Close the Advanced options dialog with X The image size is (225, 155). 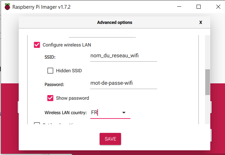(x=201, y=22)
